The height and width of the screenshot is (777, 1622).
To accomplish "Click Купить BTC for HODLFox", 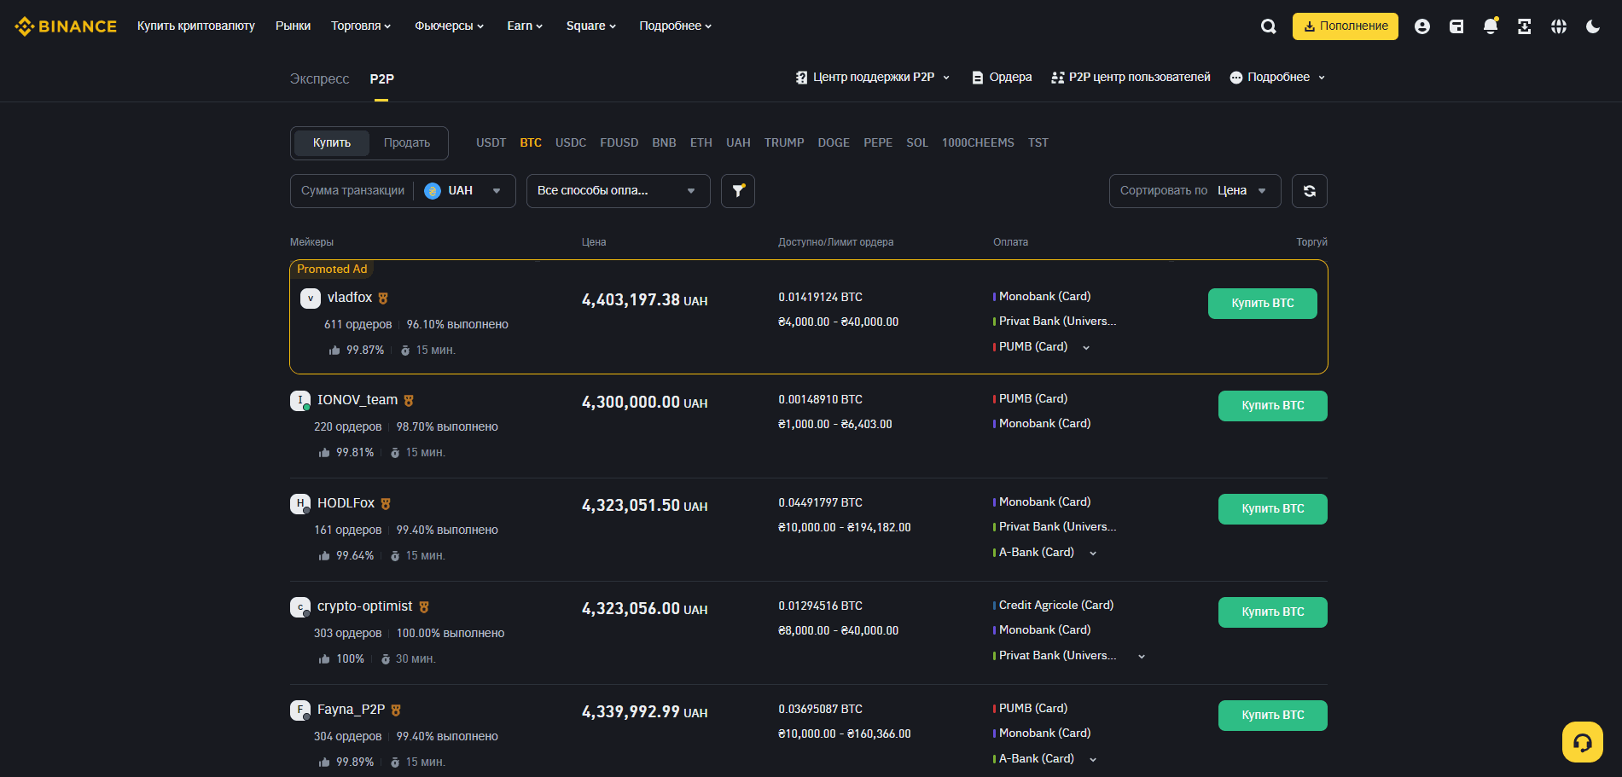I will (1273, 509).
